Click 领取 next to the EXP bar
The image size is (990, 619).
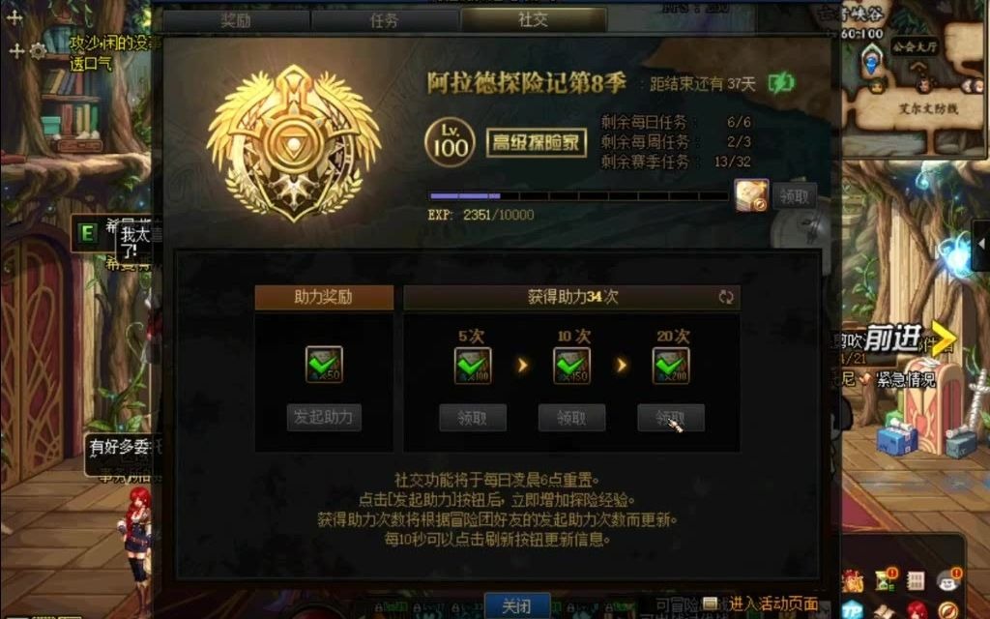click(x=795, y=197)
